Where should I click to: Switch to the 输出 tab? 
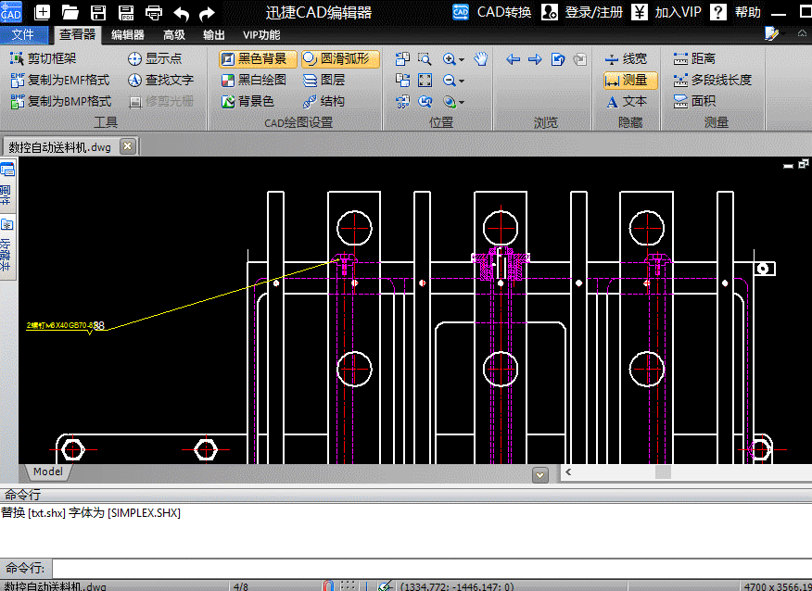[214, 34]
